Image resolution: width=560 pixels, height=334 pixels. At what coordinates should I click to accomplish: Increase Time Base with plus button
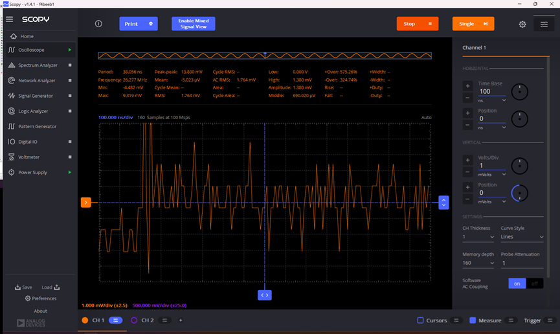click(467, 86)
